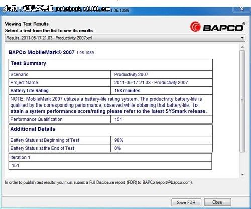This screenshot has height=209, width=251.
Task: Click the '2011-05-17 21.03 - Productivity 2007' project value
Action: point(151,83)
